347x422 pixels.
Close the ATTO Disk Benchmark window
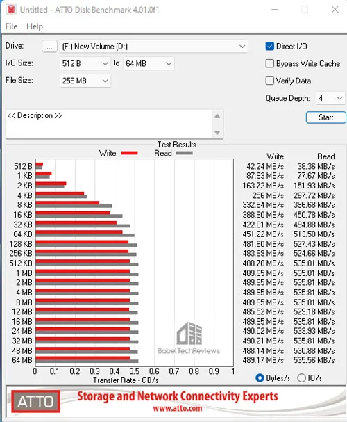[335, 10]
